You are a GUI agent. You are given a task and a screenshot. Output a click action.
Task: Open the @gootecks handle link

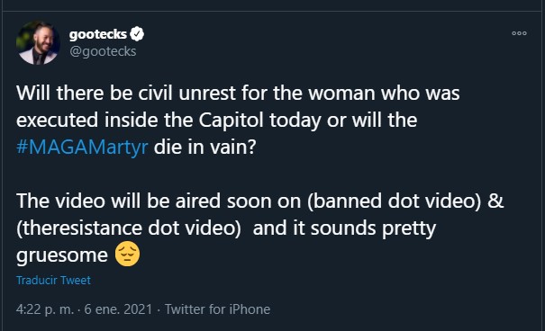[x=103, y=51]
